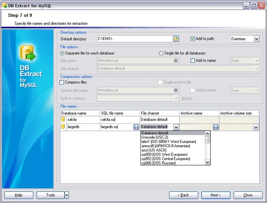Expand the File charset Database default dropdown
The width and height of the screenshot is (267, 203).
256,69
